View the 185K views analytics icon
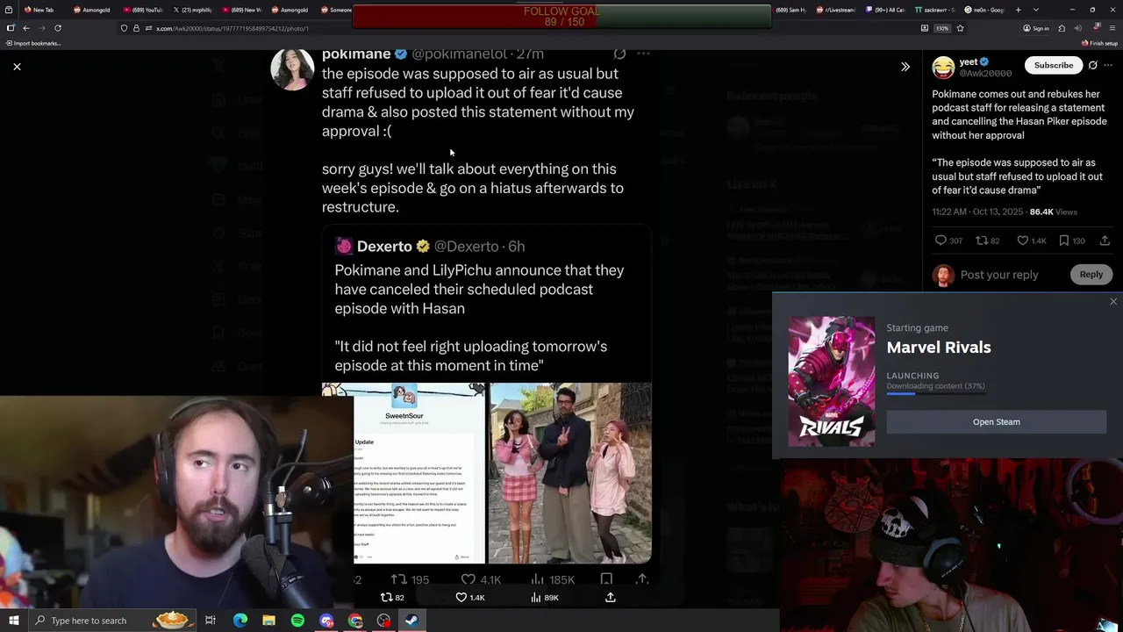 [537, 579]
